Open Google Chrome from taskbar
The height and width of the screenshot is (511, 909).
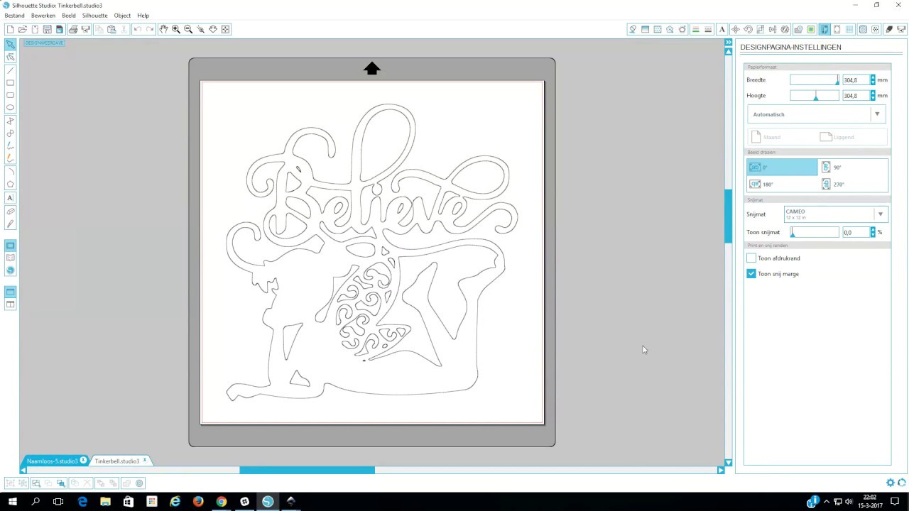[222, 502]
